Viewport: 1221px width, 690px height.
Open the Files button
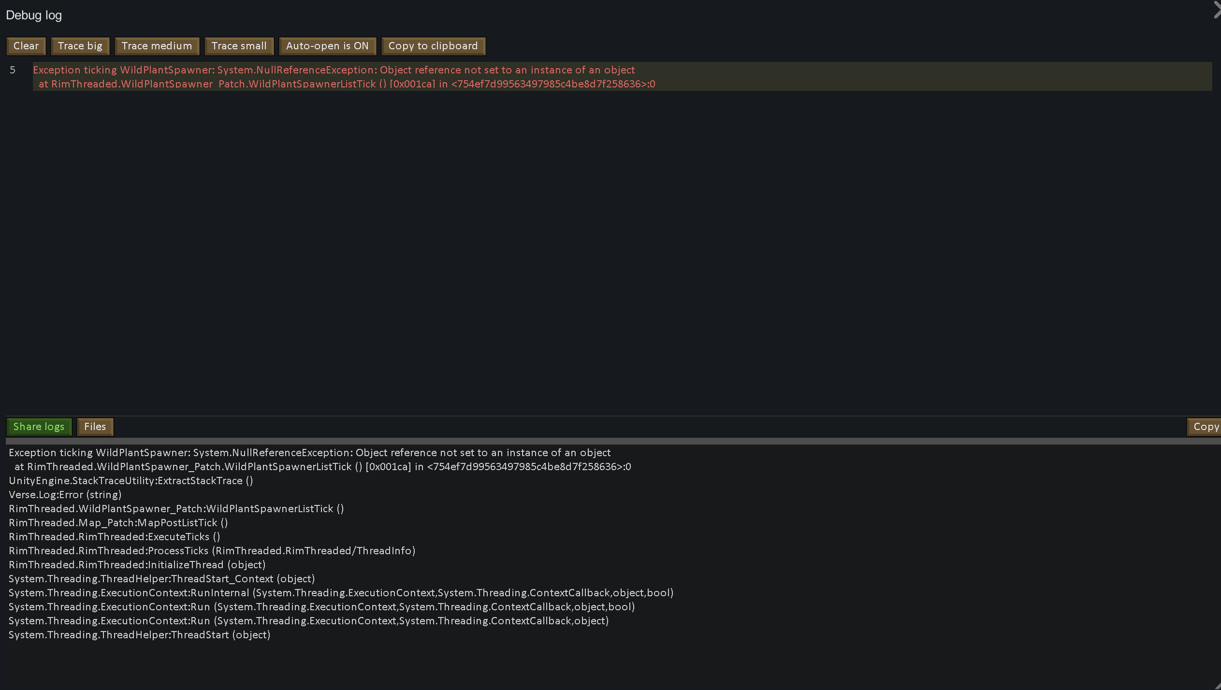pyautogui.click(x=95, y=427)
